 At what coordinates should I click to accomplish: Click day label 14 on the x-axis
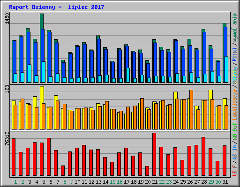(x=105, y=182)
